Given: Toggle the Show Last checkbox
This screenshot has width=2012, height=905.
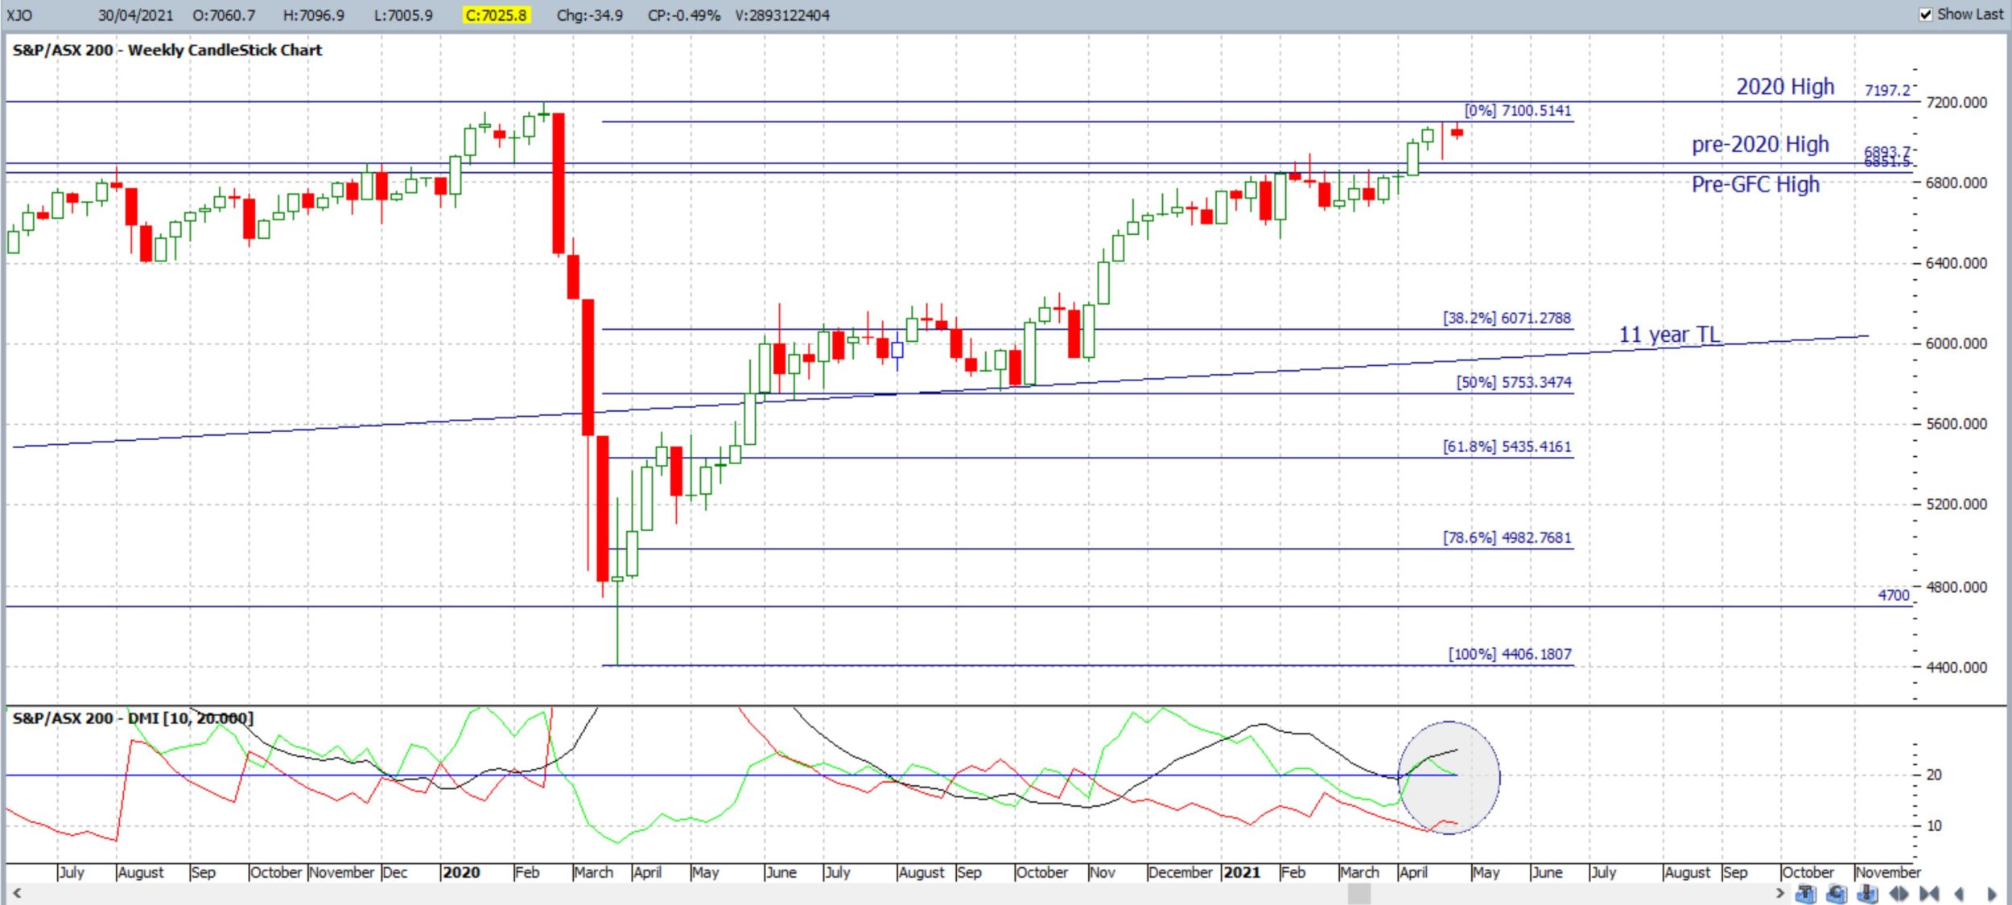Looking at the screenshot, I should click(1926, 14).
